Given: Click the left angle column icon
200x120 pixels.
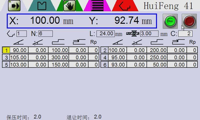Looking at the screenshot, I should pyautogui.click(x=18, y=42).
